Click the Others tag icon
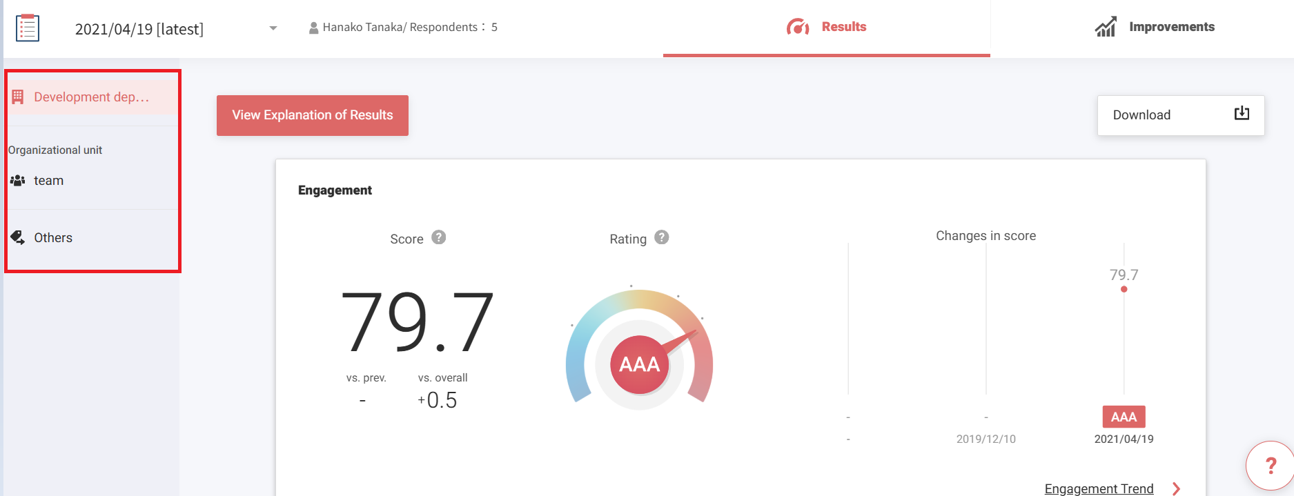The height and width of the screenshot is (496, 1294). pyautogui.click(x=18, y=237)
